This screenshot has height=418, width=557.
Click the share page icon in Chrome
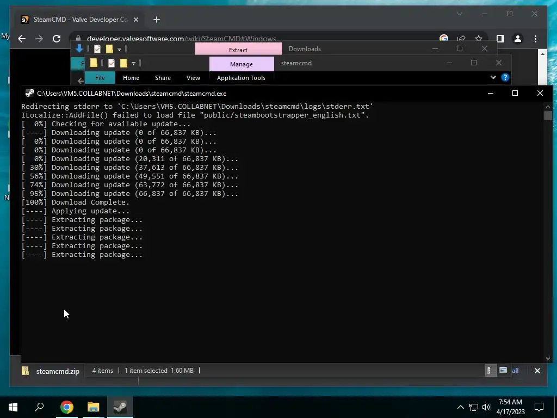[x=461, y=39]
